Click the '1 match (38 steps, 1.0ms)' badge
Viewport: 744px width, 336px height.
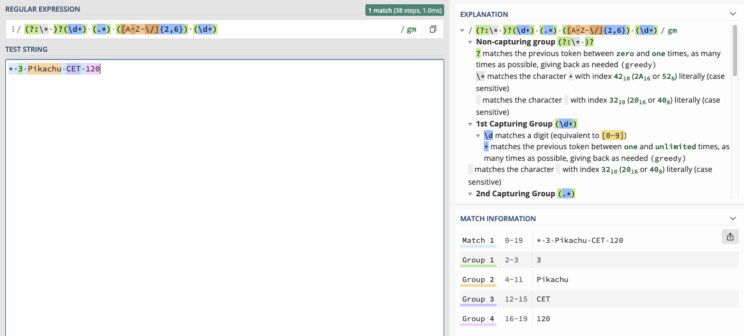(x=405, y=10)
